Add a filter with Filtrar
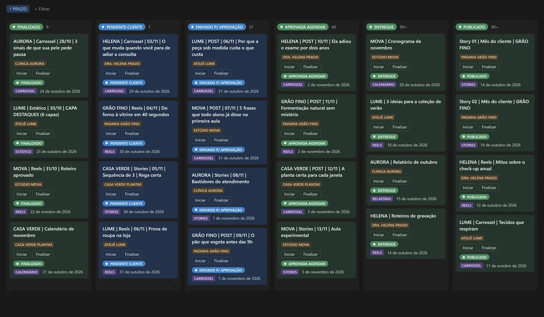 42,9
